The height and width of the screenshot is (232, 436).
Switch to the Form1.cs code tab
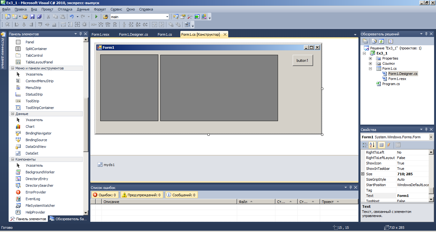point(165,34)
